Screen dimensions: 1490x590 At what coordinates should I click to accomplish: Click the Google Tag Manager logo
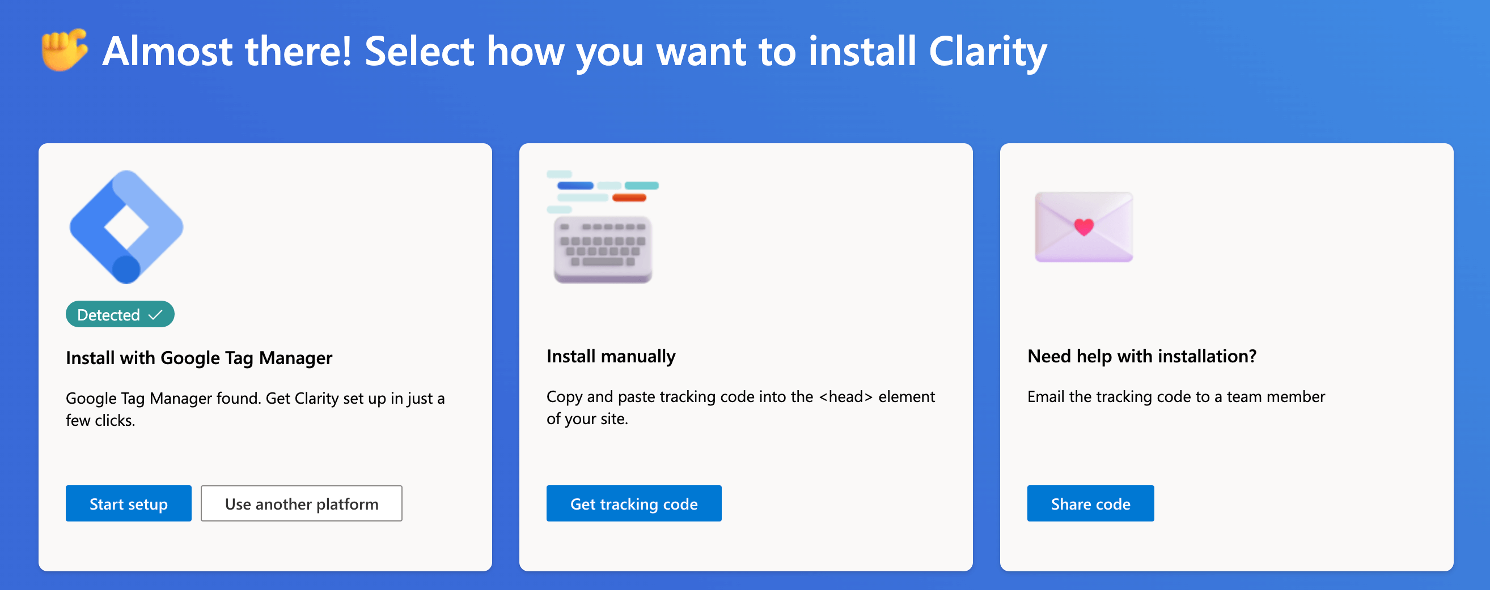pos(126,228)
